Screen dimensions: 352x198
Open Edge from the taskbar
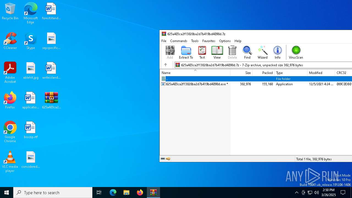pos(113,193)
